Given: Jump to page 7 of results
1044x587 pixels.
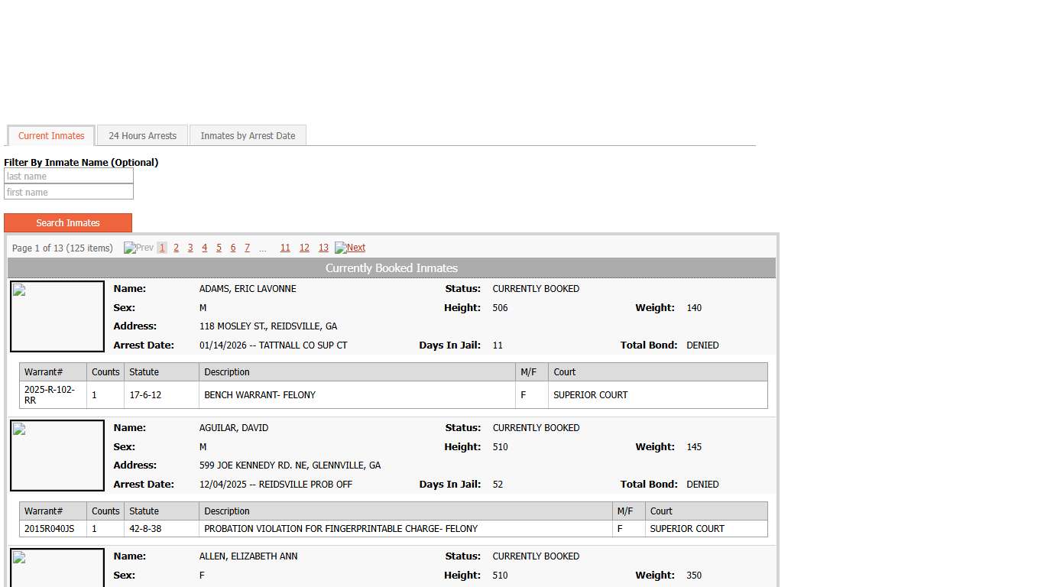Looking at the screenshot, I should coord(247,248).
